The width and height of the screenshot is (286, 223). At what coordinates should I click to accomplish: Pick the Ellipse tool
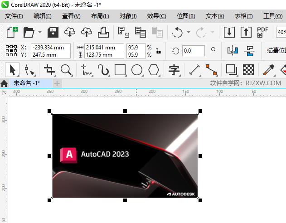137,70
